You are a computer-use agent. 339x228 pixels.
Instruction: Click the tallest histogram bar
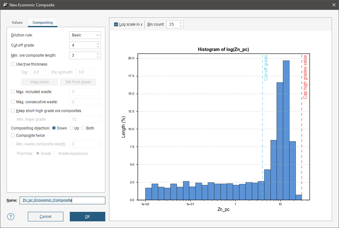(286, 130)
